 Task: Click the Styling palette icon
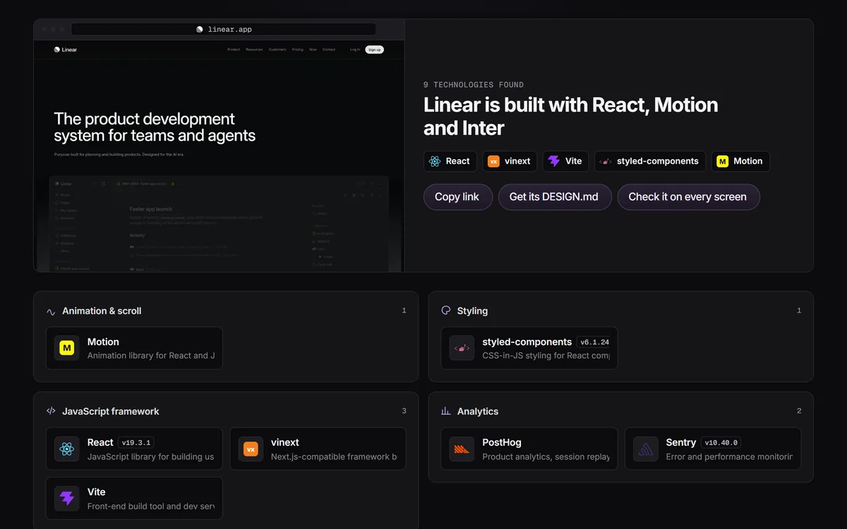pos(445,310)
